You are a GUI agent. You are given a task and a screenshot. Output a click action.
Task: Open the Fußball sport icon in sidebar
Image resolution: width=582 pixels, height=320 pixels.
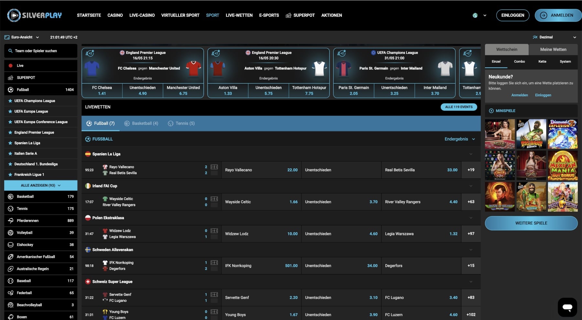[x=10, y=90]
